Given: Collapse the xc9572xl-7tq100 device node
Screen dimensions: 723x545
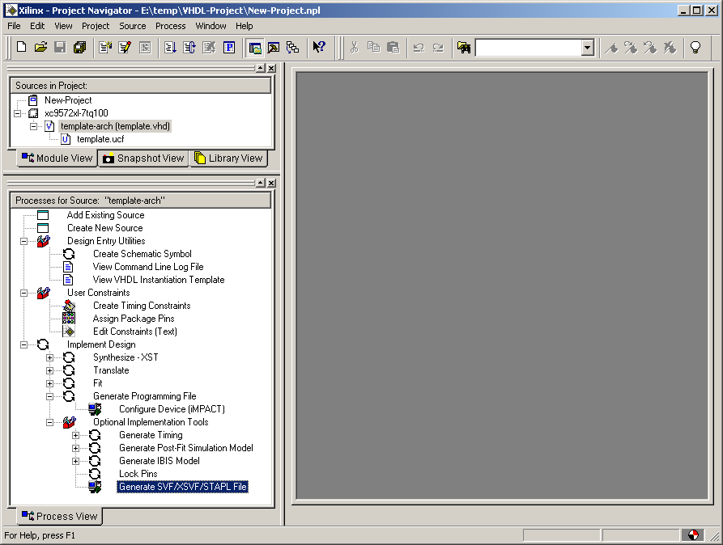Looking at the screenshot, I should 18,113.
